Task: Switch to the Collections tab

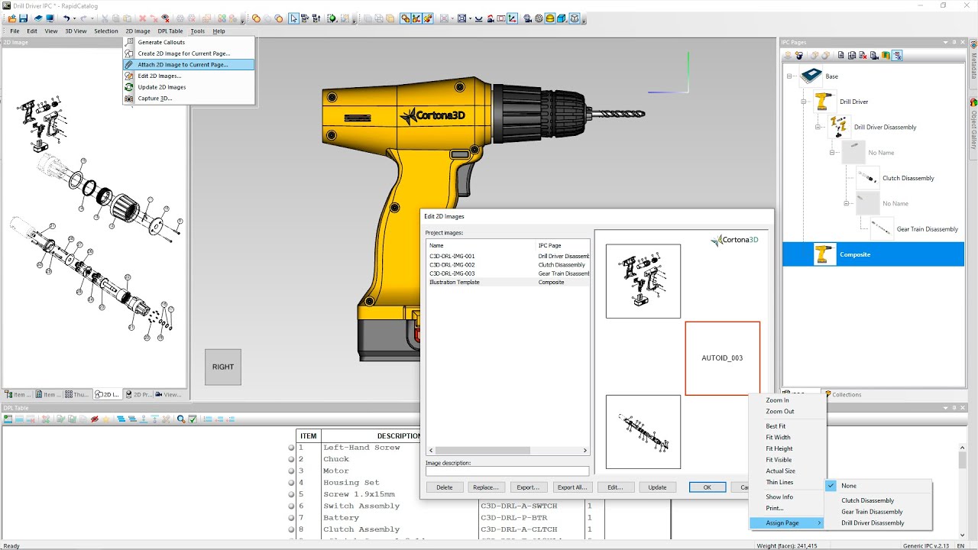Action: [x=842, y=395]
